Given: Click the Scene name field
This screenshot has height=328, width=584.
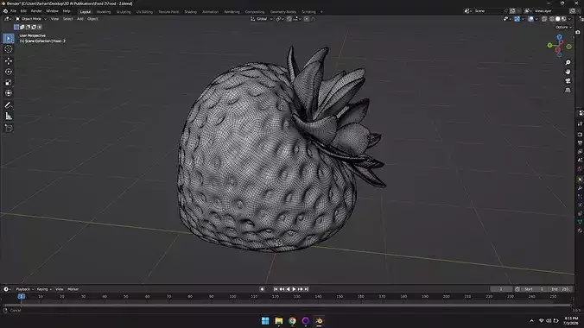Looking at the screenshot, I should pos(488,11).
